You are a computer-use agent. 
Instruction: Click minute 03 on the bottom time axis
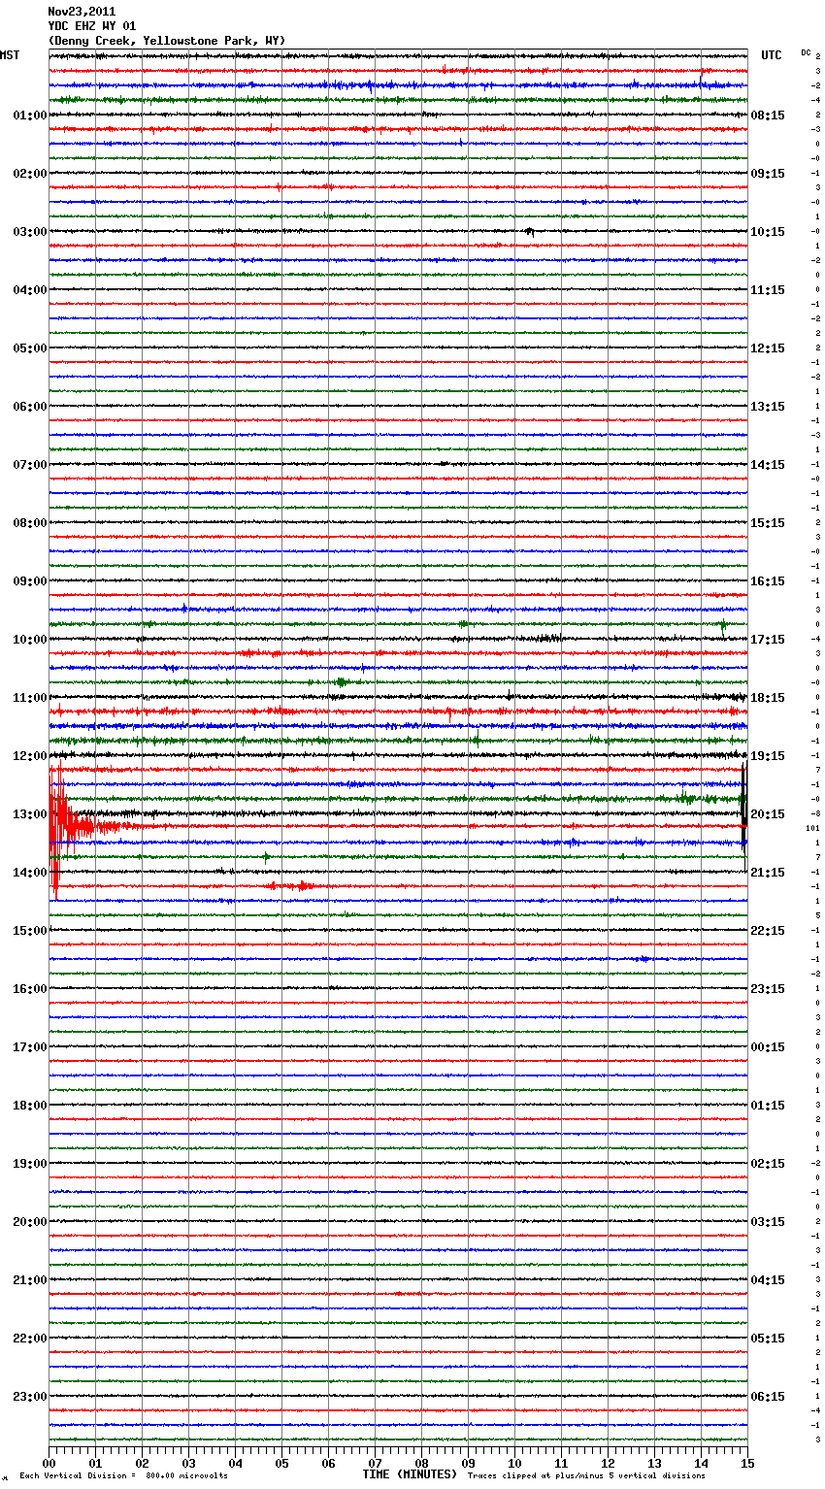pyautogui.click(x=188, y=1463)
